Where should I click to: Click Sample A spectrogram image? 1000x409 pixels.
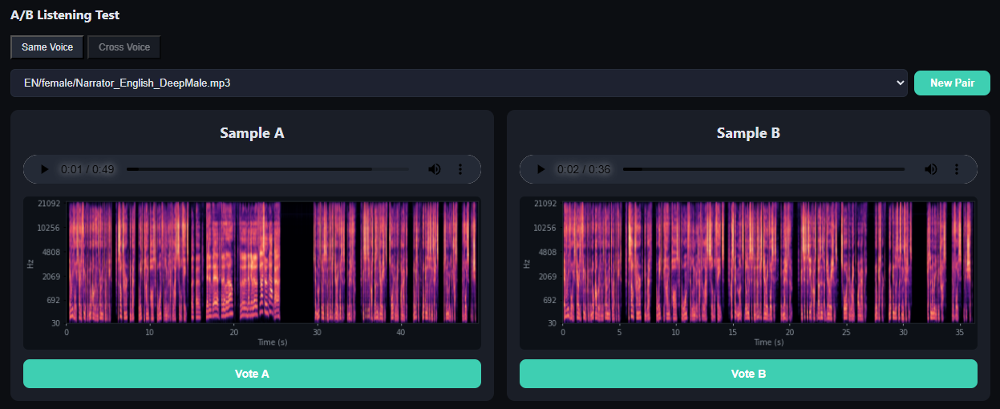coord(252,273)
